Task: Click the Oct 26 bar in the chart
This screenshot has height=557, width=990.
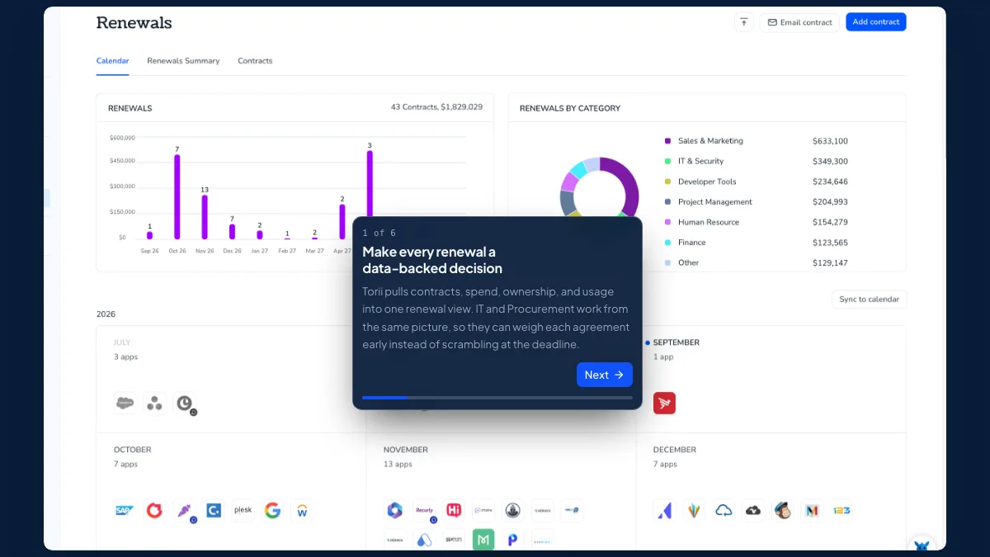Action: (x=177, y=197)
